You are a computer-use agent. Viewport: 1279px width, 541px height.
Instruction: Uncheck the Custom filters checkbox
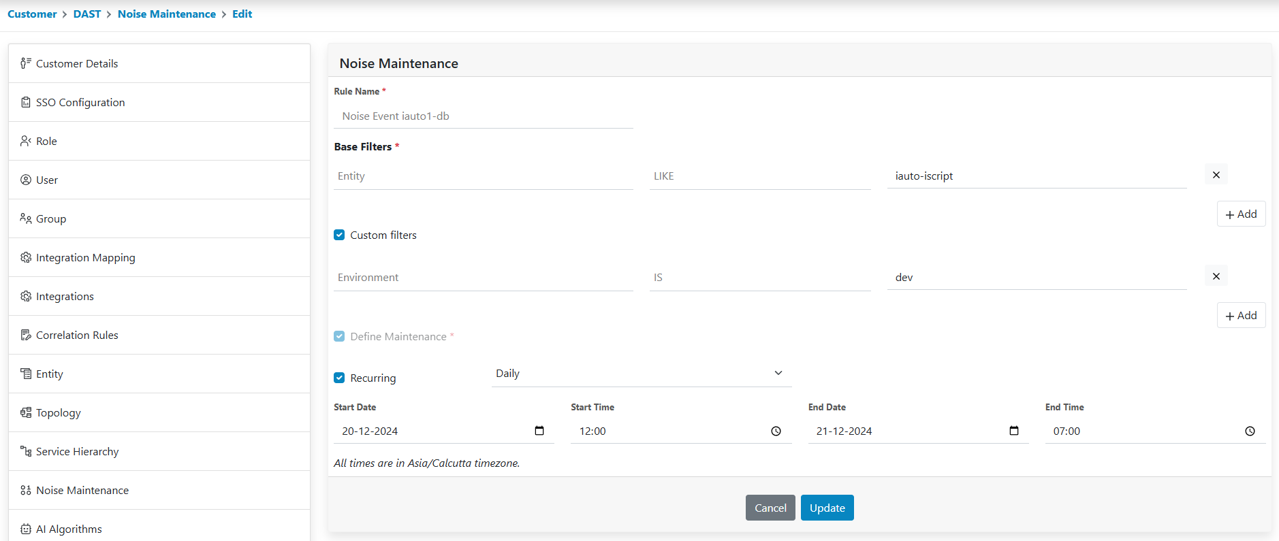pyautogui.click(x=339, y=235)
